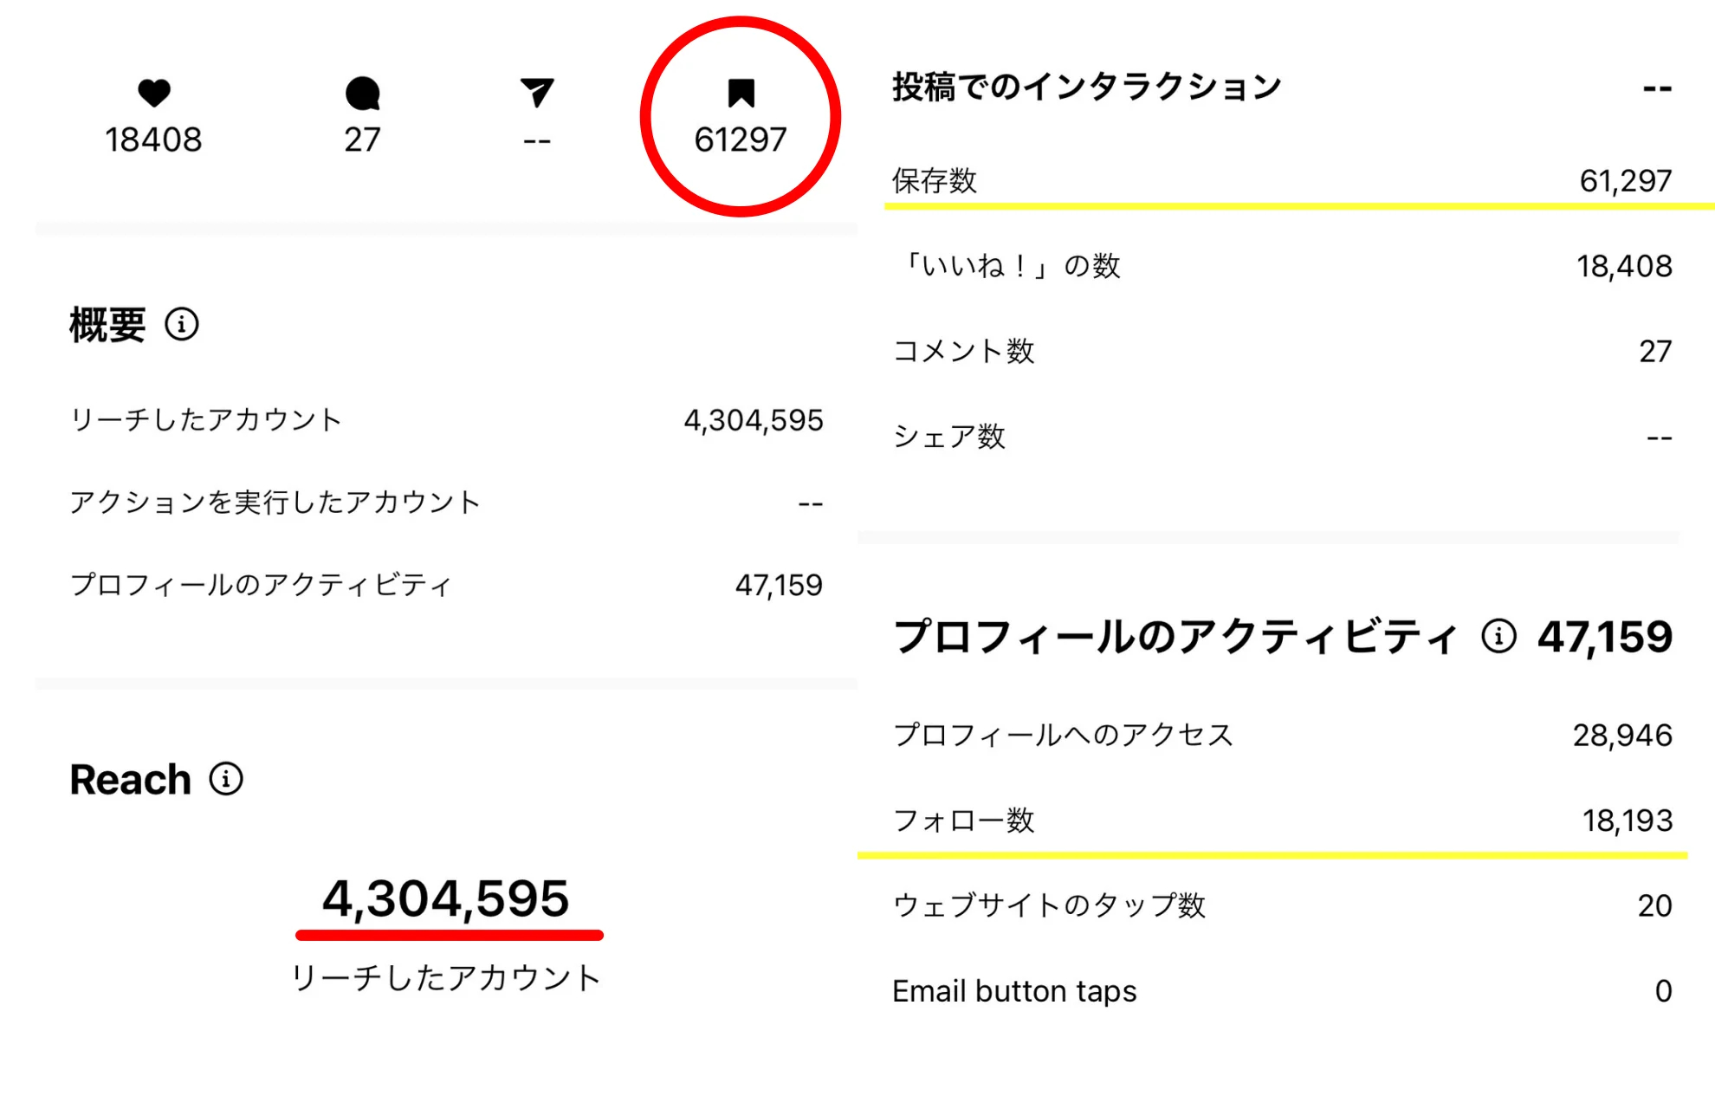This screenshot has width=1715, height=1109.
Task: Click the large 4,304,595 reach number
Action: pyautogui.click(x=446, y=898)
